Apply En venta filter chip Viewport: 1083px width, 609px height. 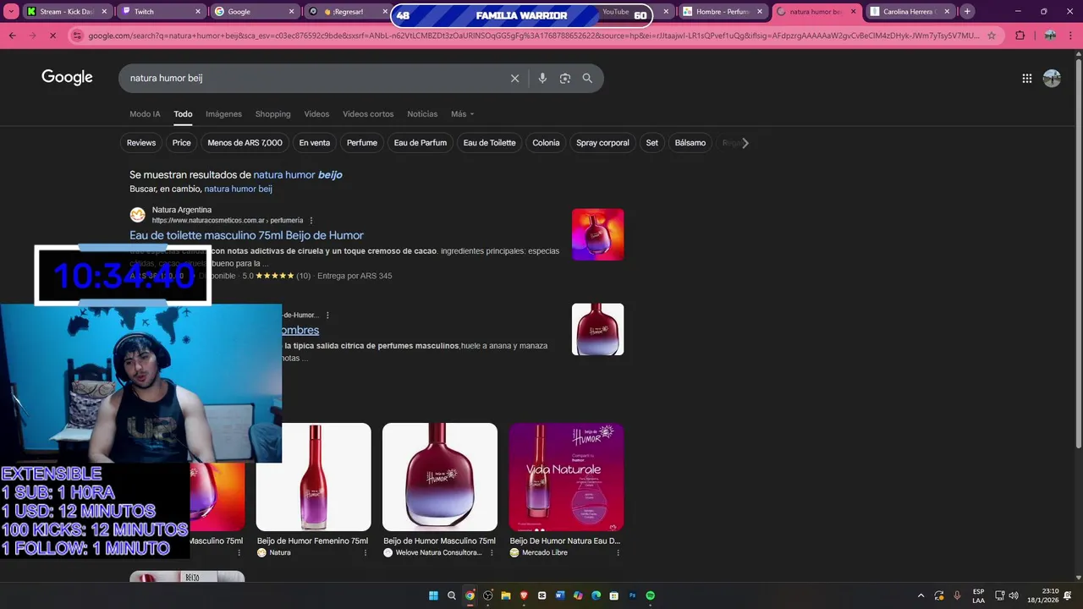(315, 143)
